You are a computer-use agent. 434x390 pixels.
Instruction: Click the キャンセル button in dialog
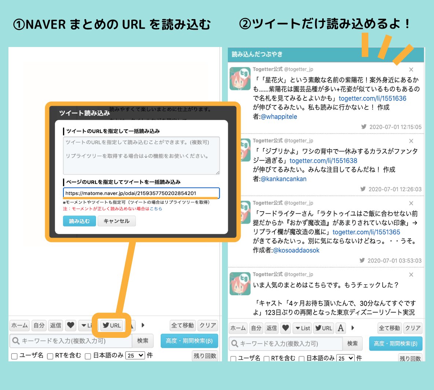click(x=117, y=221)
